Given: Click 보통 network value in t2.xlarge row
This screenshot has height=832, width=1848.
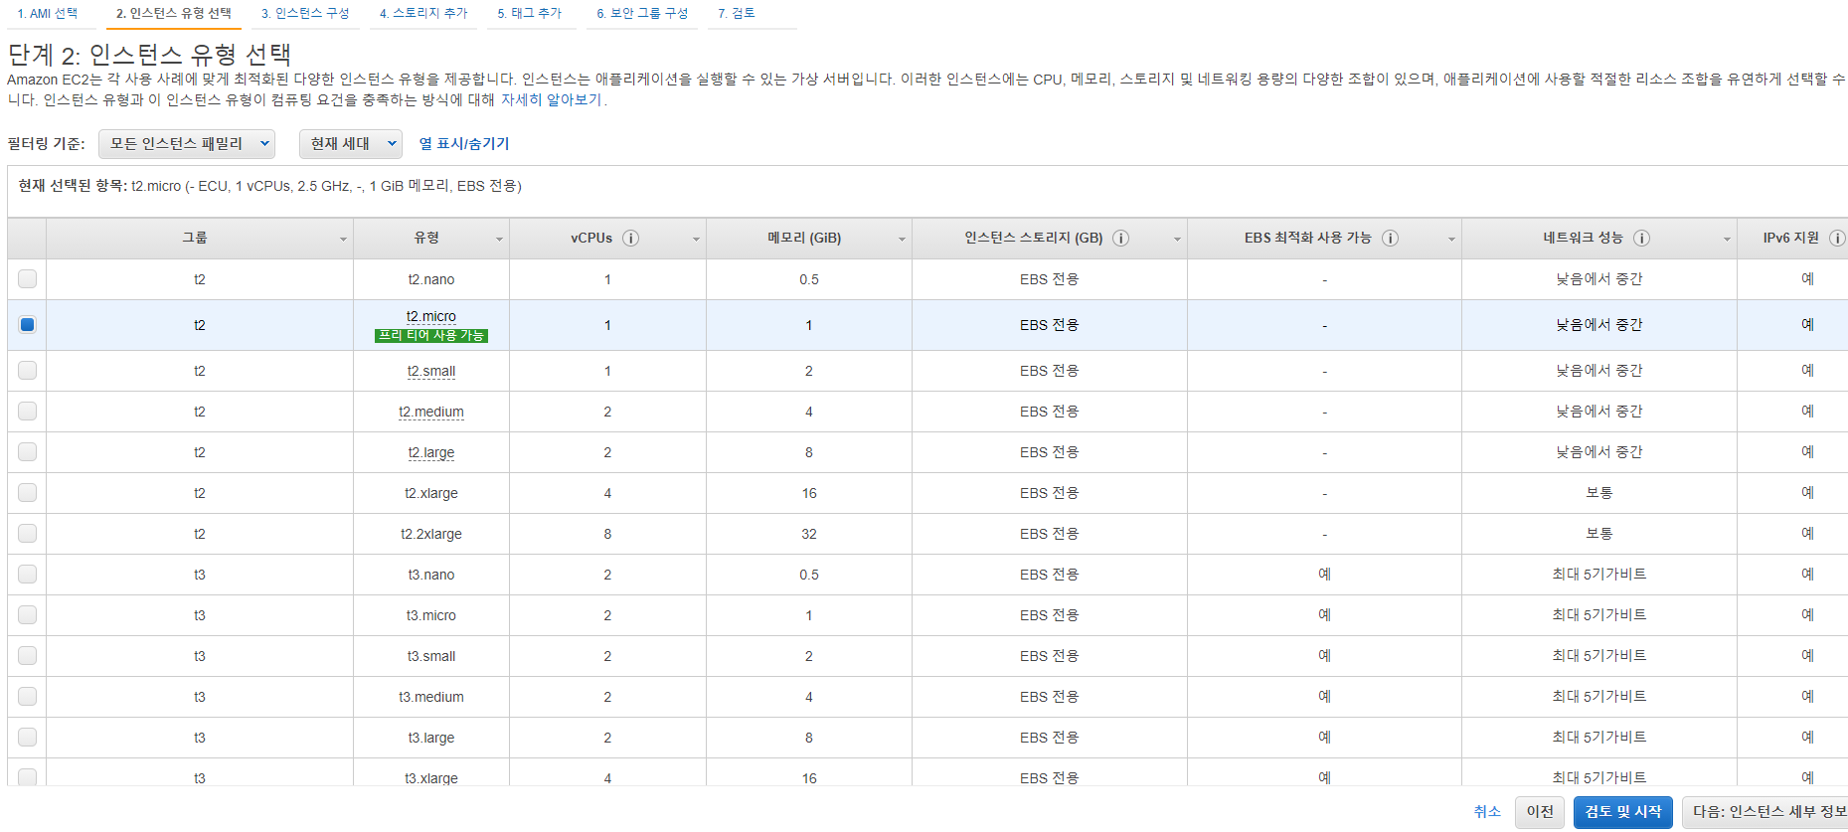Looking at the screenshot, I should point(1599,493).
